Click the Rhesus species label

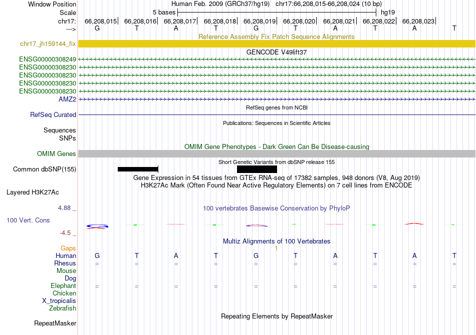pyautogui.click(x=65, y=263)
